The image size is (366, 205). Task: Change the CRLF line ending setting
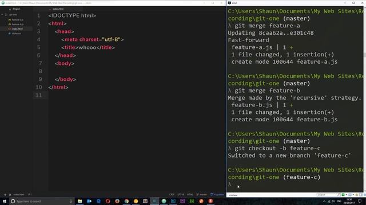[172, 195]
